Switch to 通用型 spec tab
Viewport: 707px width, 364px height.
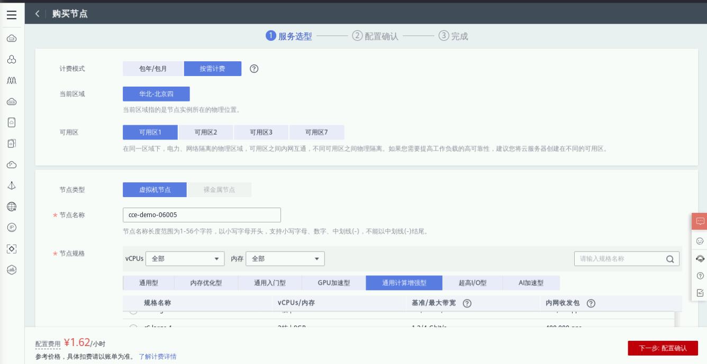point(149,283)
